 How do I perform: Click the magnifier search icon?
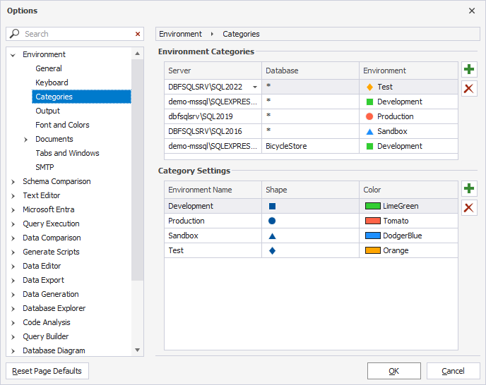[14, 33]
